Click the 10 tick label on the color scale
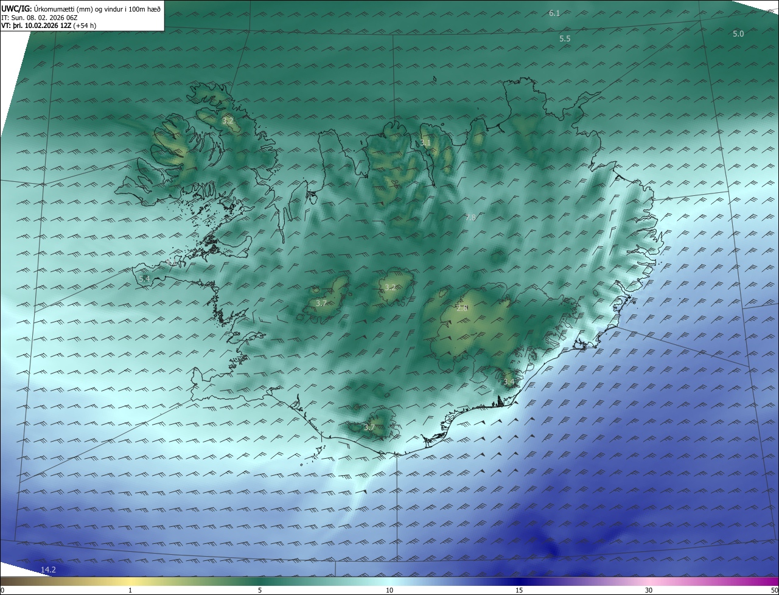Screen dimensions: 779x595 (x=389, y=590)
